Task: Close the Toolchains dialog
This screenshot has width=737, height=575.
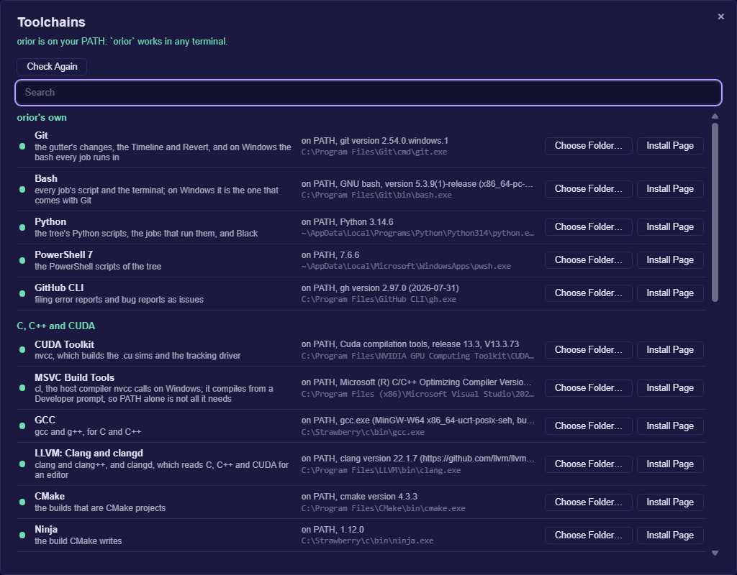Action: tap(720, 17)
